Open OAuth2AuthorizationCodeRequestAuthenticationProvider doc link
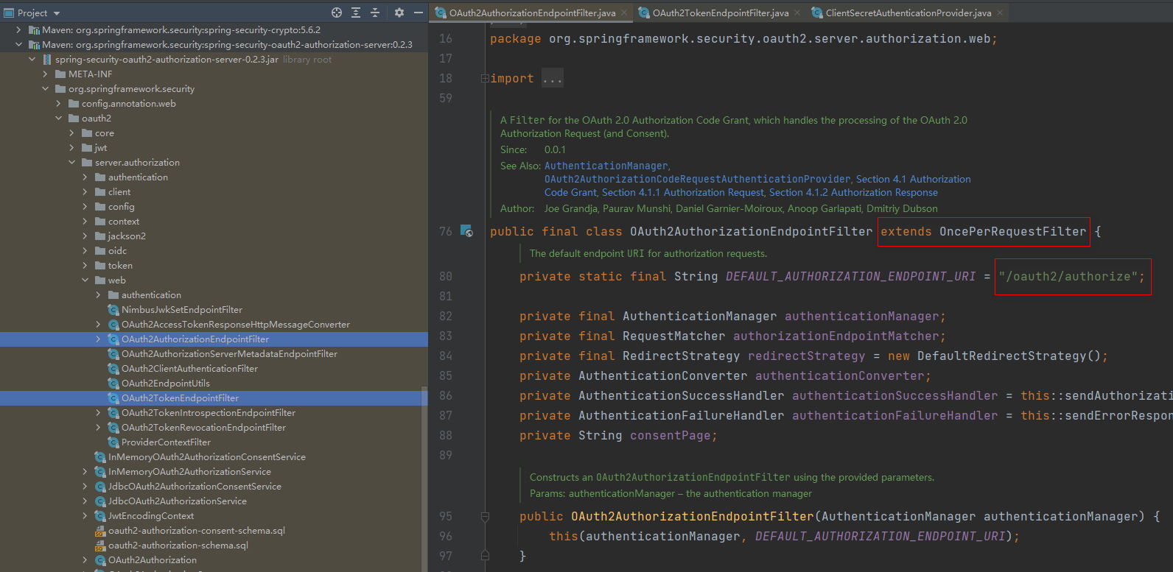 click(x=698, y=180)
